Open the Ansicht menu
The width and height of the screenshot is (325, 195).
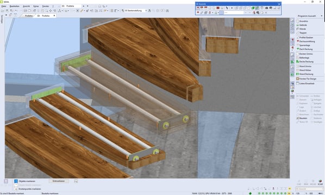pyautogui.click(x=26, y=6)
